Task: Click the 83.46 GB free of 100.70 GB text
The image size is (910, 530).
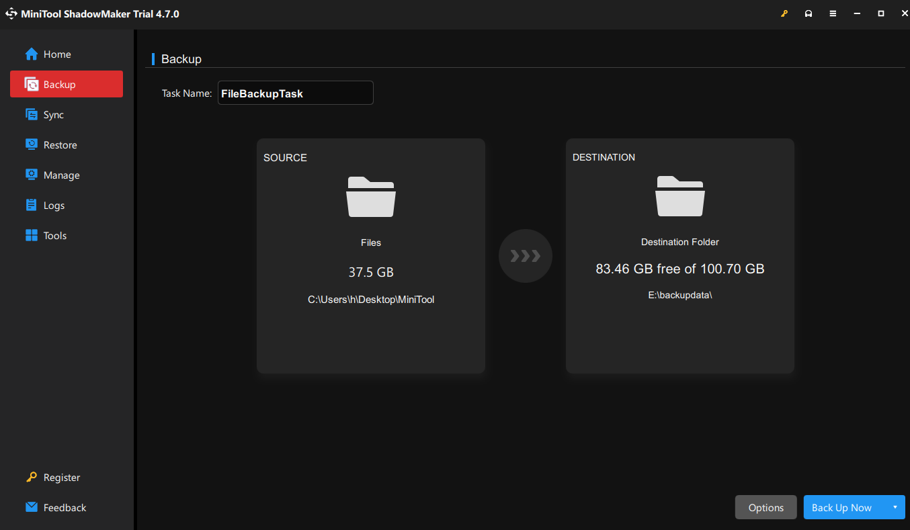Action: coord(680,269)
